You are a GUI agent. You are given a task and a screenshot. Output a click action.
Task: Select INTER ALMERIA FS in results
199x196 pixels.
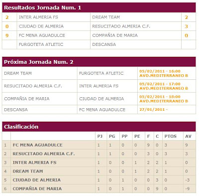pyautogui.click(x=38, y=17)
